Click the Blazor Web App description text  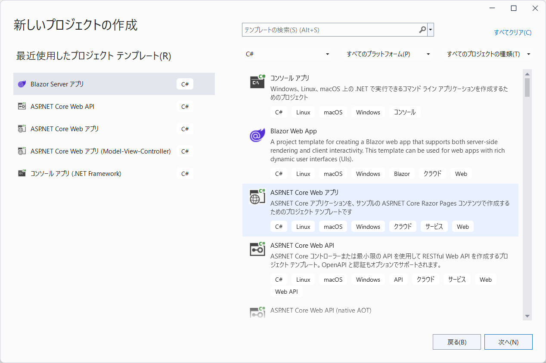388,151
